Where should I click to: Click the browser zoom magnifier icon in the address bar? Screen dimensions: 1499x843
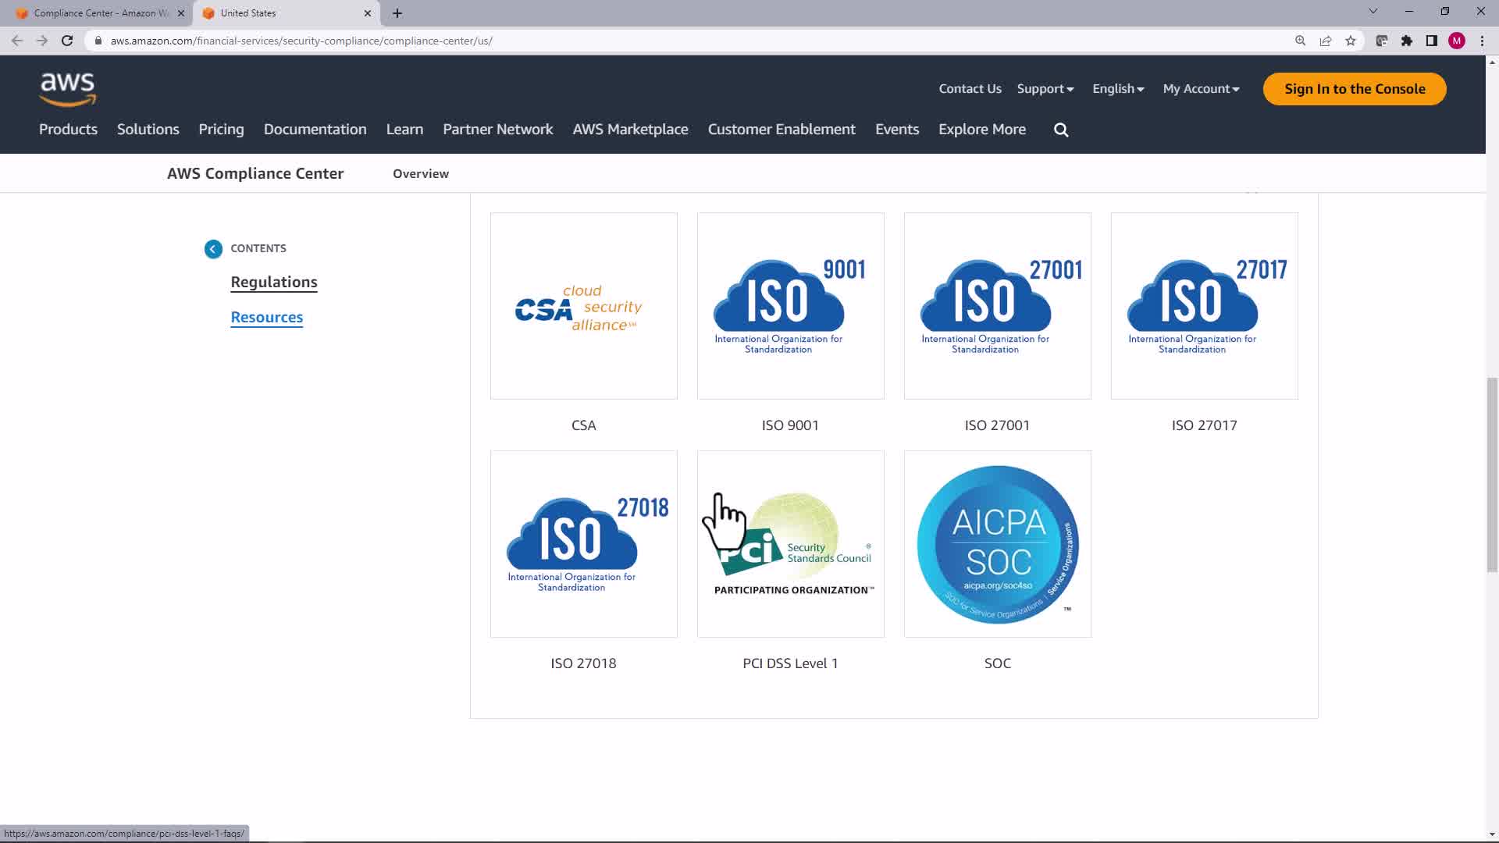pyautogui.click(x=1301, y=41)
